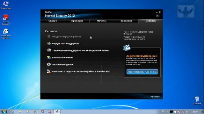The image size is (204, 114).
Task: Open Аварийные диски link
Action: point(62,65)
